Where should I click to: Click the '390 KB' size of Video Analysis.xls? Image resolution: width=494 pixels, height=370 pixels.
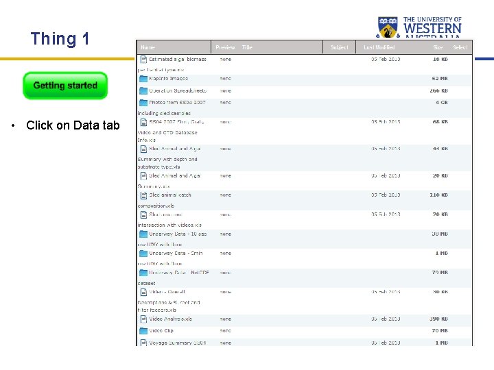click(439, 319)
